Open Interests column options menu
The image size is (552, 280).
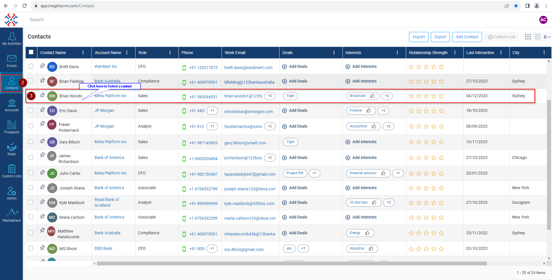click(x=397, y=53)
